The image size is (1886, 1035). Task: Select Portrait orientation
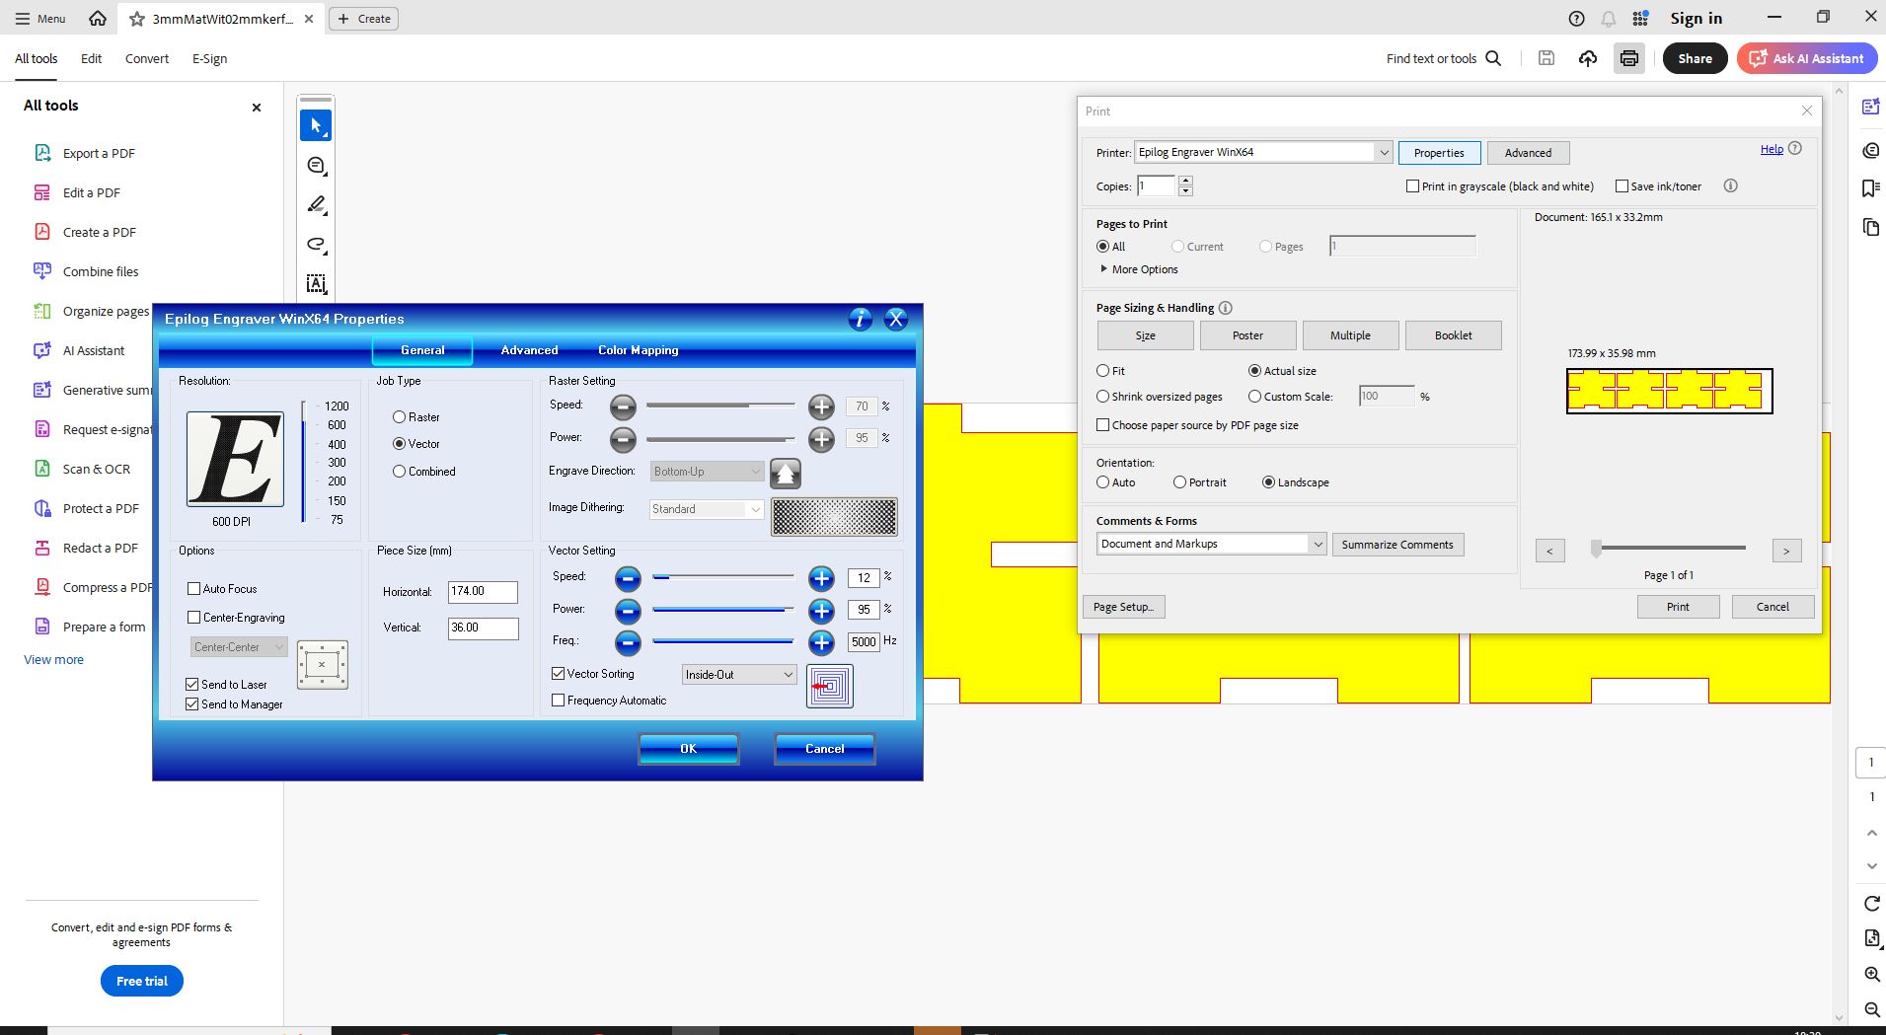click(x=1179, y=482)
